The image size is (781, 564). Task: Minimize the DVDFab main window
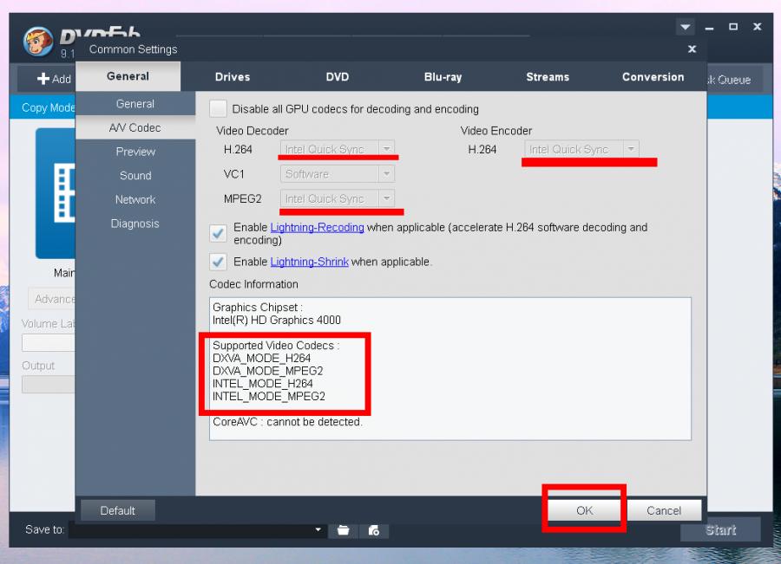pyautogui.click(x=710, y=28)
